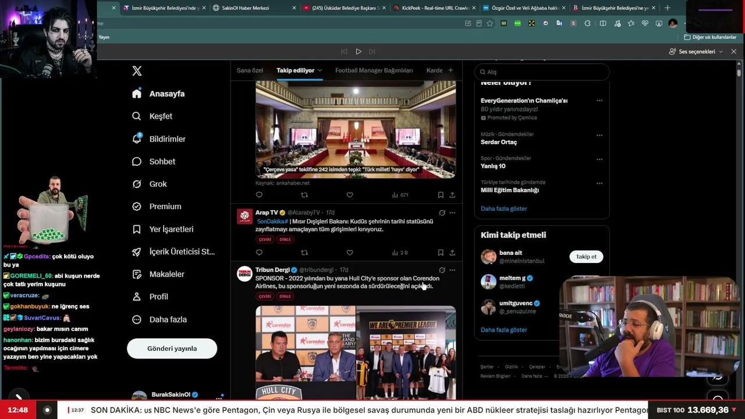Bookmark this page with the star icon

pyautogui.click(x=489, y=23)
